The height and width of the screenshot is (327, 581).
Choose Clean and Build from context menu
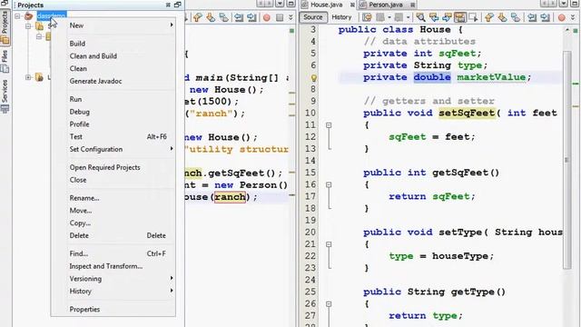pos(121,56)
